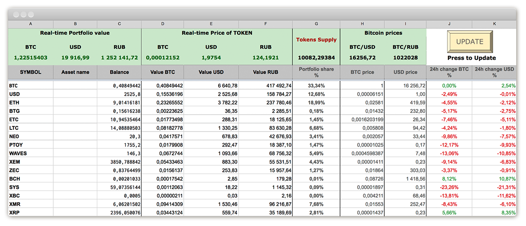This screenshot has width=526, height=226.
Task: Select the SYS 24h BTC change -23,26%
Action: 449,187
